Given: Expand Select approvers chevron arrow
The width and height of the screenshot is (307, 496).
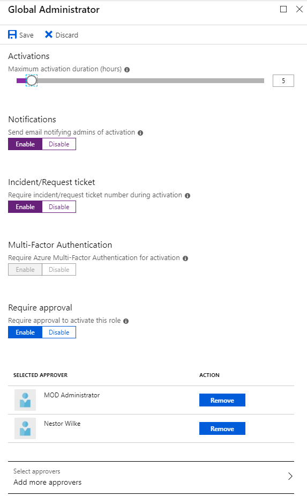Looking at the screenshot, I should pos(290,476).
